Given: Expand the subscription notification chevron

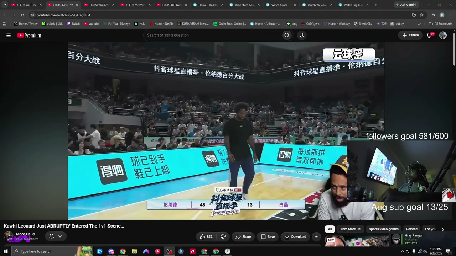Looking at the screenshot, I should point(60,236).
